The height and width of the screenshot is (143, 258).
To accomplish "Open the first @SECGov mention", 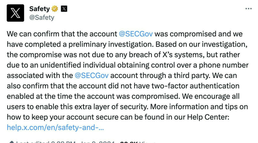I will (135, 34).
